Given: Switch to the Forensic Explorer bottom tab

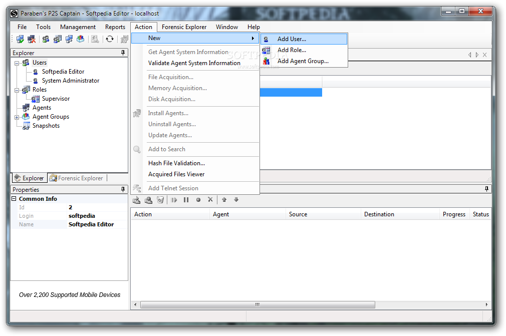Looking at the screenshot, I should point(77,178).
